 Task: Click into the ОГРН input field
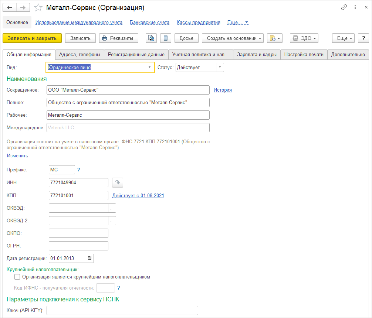click(78, 246)
